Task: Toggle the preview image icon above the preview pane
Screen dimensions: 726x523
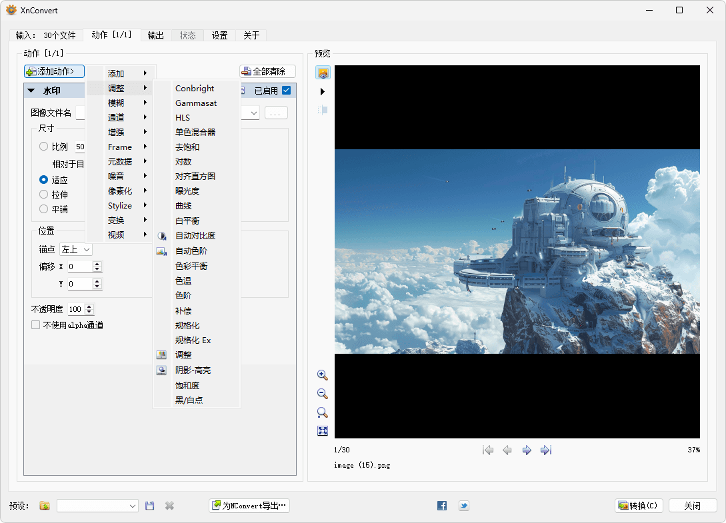Action: (x=323, y=72)
